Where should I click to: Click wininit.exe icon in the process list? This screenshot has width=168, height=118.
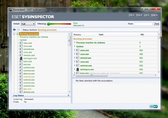[x=78, y=58]
